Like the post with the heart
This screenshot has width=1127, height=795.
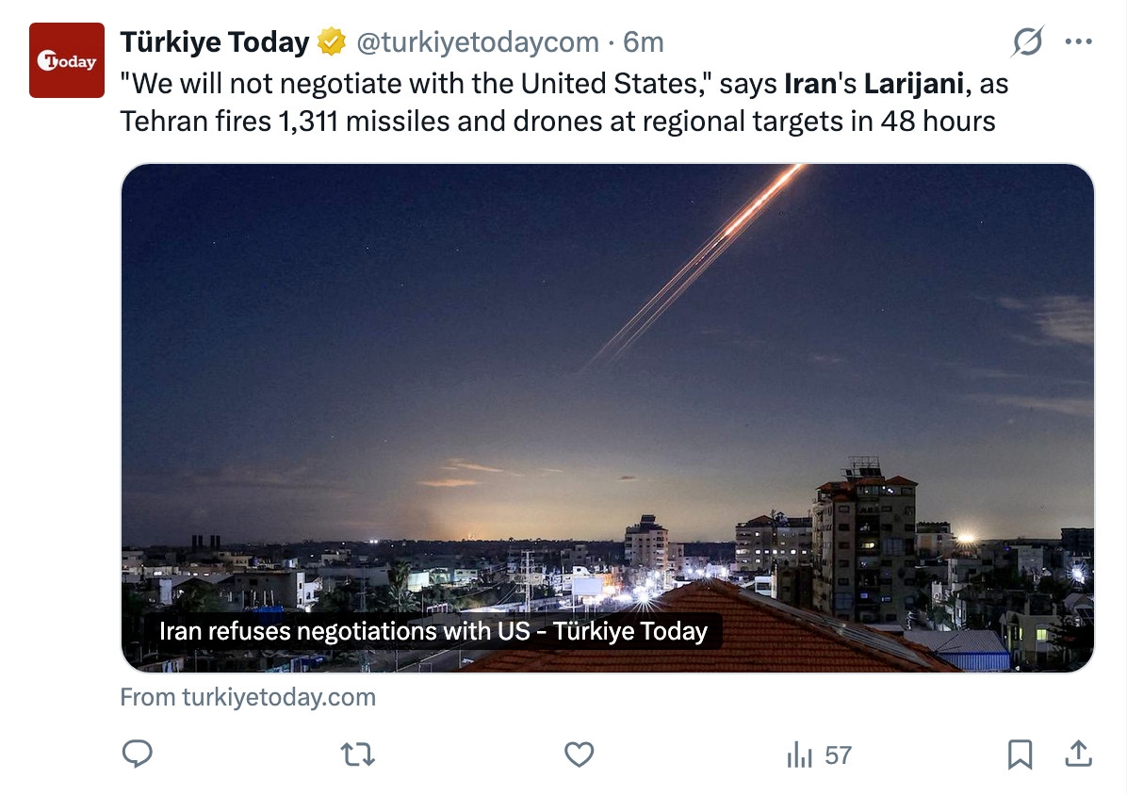[579, 754]
